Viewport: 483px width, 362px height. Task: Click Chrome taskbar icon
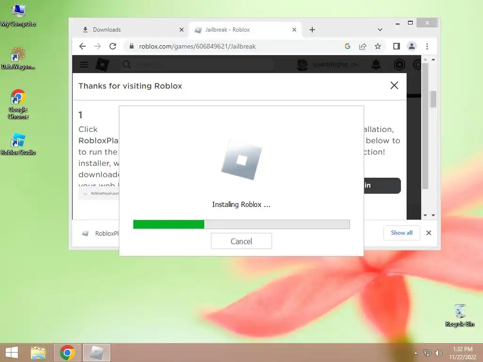tap(67, 353)
